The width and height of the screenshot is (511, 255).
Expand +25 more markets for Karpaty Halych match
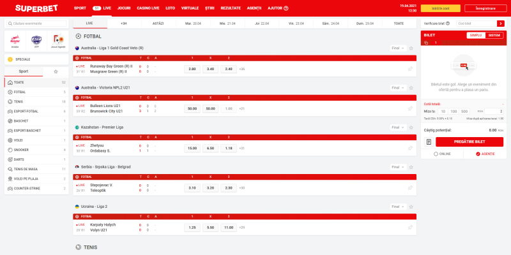(x=242, y=228)
